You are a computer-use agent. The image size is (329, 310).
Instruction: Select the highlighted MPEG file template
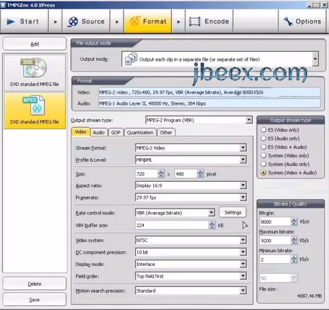[x=35, y=110]
